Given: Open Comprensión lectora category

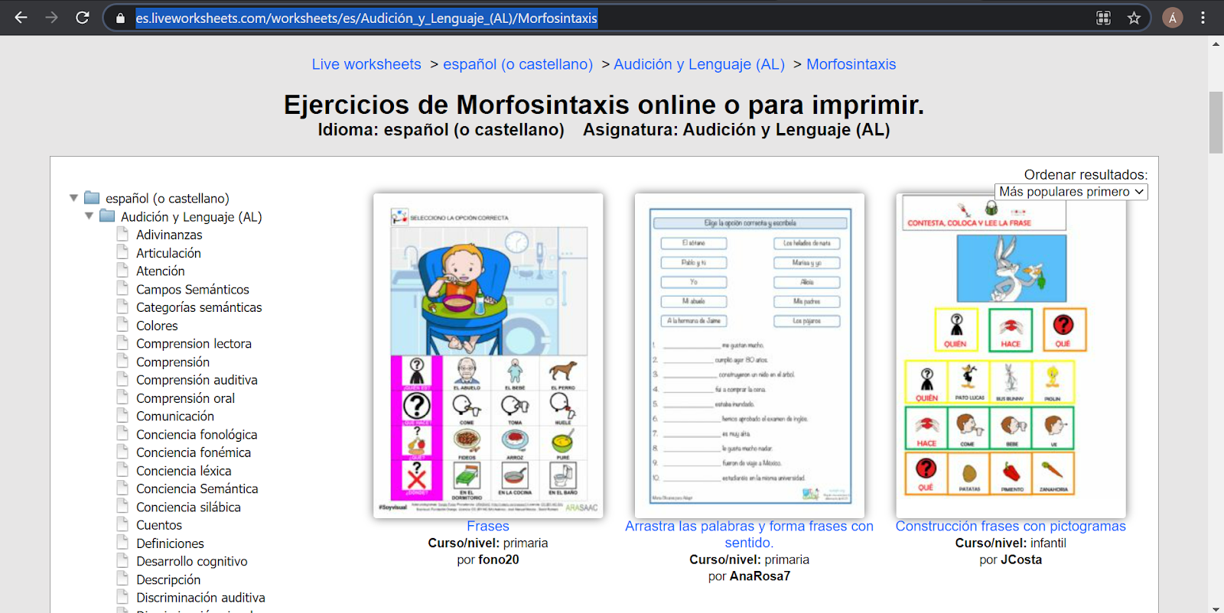Looking at the screenshot, I should [x=194, y=344].
